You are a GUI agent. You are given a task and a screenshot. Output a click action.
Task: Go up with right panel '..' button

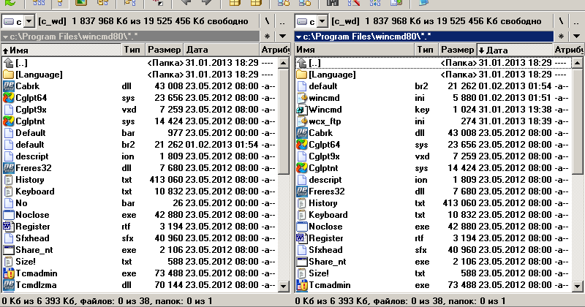(576, 21)
